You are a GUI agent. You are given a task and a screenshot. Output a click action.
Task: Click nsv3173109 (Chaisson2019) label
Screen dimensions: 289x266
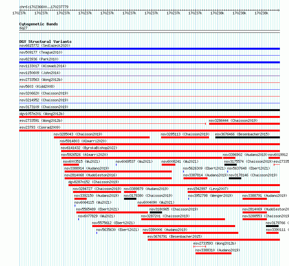[44, 107]
